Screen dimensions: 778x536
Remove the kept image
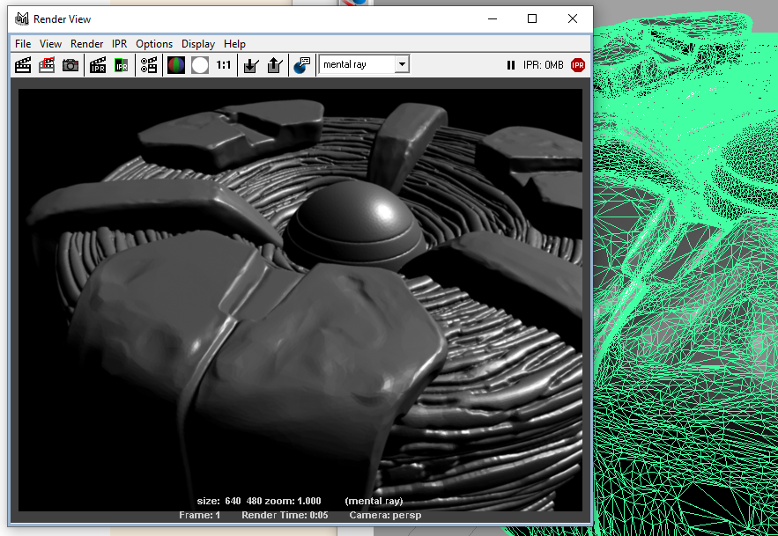[276, 64]
